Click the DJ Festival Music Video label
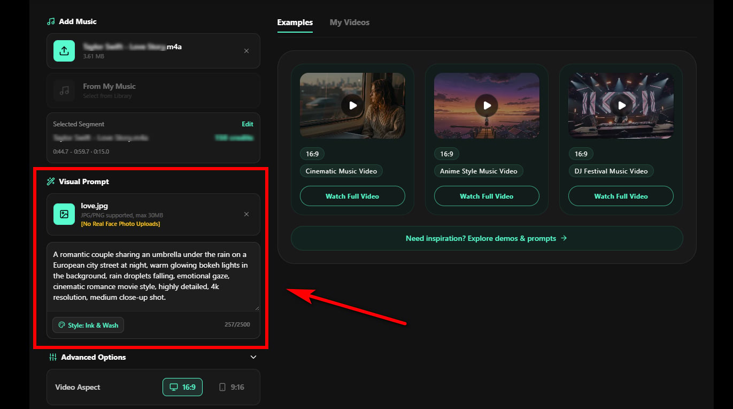Image resolution: width=733 pixels, height=409 pixels. tap(611, 171)
